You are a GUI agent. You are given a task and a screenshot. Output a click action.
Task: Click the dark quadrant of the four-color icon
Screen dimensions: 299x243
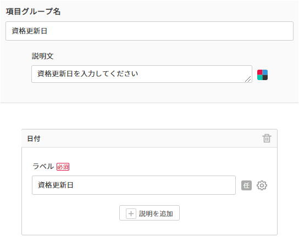pos(265,77)
